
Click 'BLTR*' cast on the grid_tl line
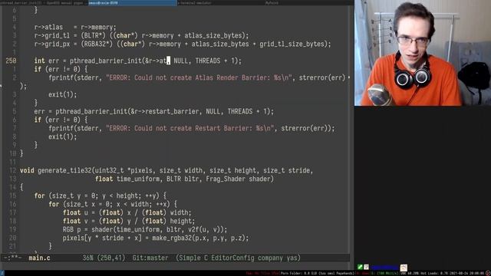pyautogui.click(x=94, y=36)
